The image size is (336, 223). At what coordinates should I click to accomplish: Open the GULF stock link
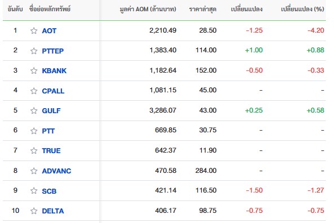pos(51,110)
